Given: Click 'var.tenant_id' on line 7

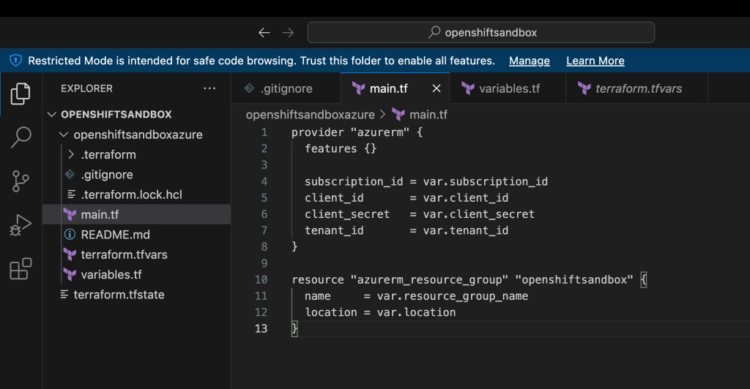Looking at the screenshot, I should tap(465, 230).
